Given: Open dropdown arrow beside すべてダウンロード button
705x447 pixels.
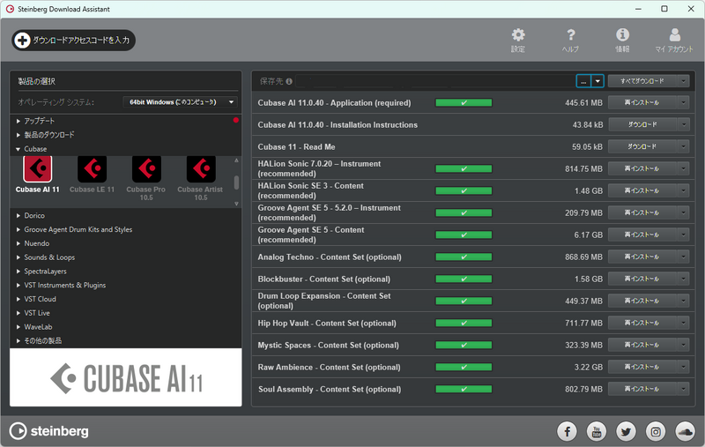Looking at the screenshot, I should (x=684, y=81).
